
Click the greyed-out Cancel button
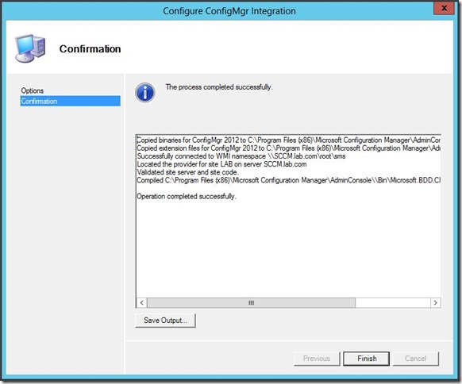point(415,359)
